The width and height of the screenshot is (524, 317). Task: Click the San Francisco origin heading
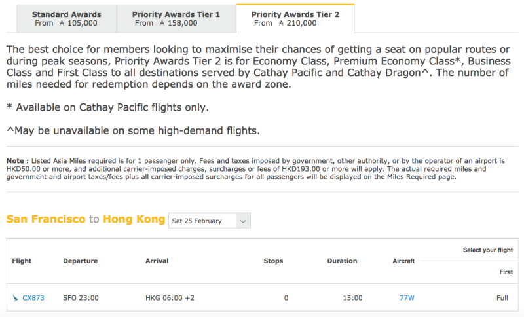(x=46, y=219)
